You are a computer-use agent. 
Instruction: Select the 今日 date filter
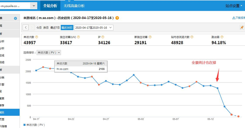39,27
